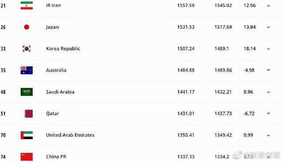Click Qatar total points 1431.01

pyautogui.click(x=186, y=114)
